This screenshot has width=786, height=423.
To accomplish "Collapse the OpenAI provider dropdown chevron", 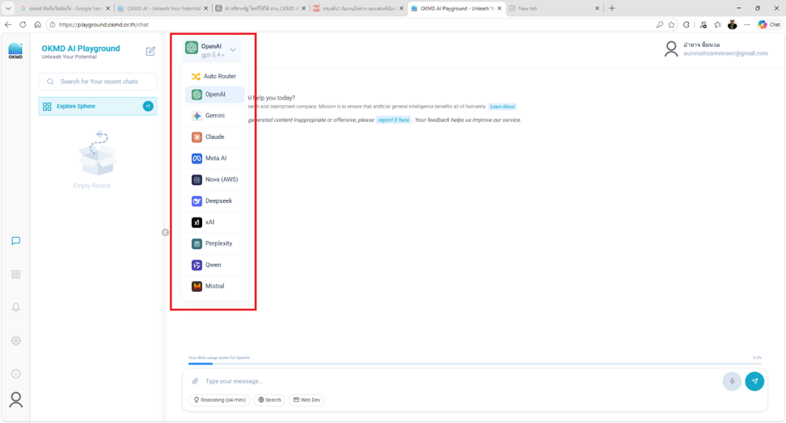I will click(233, 50).
